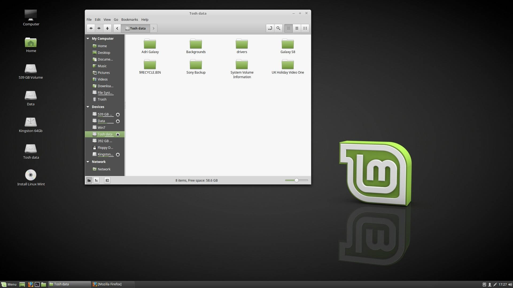
Task: Click the path bar right chevron
Action: point(154,28)
